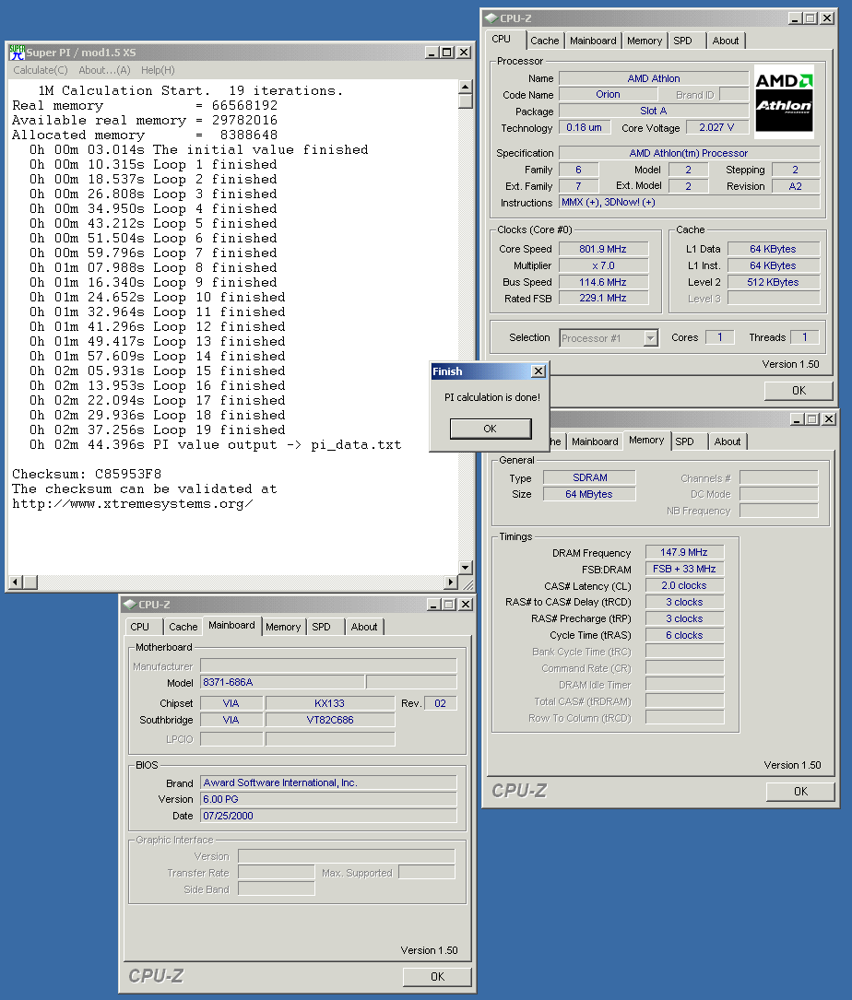Click the Code Name field Orion
The width and height of the screenshot is (852, 1000).
tap(608, 94)
